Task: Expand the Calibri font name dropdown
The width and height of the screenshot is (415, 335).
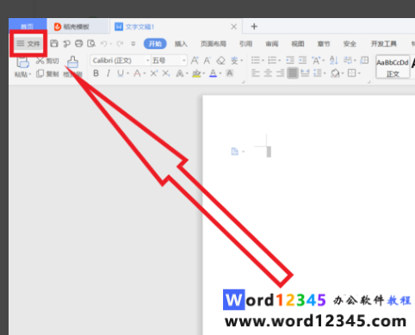Action: (x=148, y=60)
